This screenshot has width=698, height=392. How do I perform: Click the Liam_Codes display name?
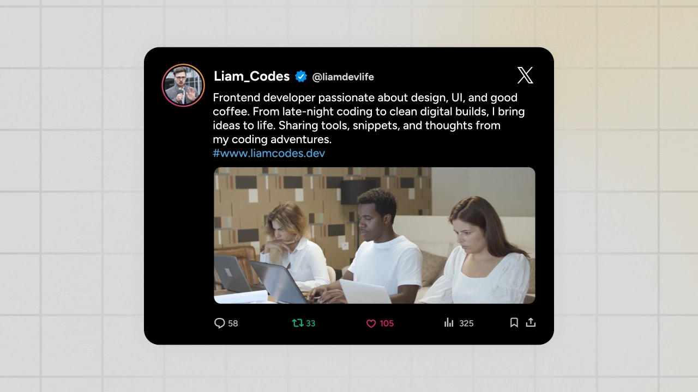coord(251,76)
